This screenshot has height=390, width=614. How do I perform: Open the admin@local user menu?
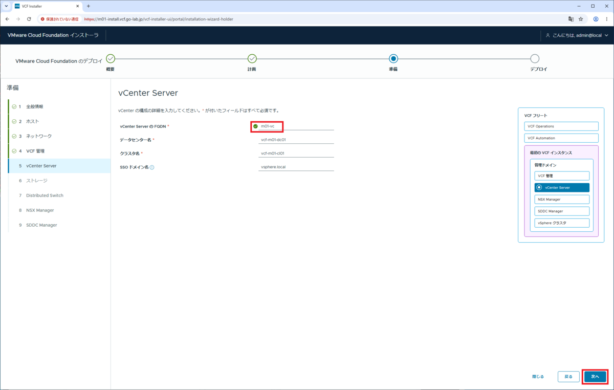click(577, 36)
